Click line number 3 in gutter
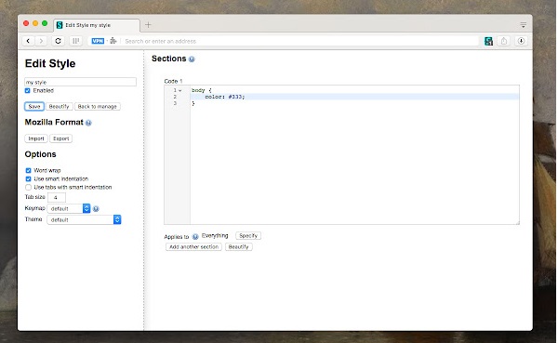The width and height of the screenshot is (558, 343). 175,103
